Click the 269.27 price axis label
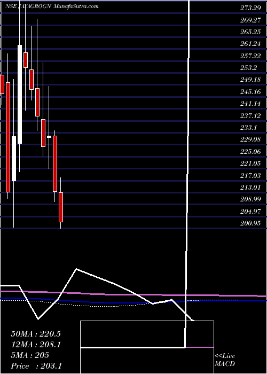The width and height of the screenshot is (267, 374). pos(250,20)
